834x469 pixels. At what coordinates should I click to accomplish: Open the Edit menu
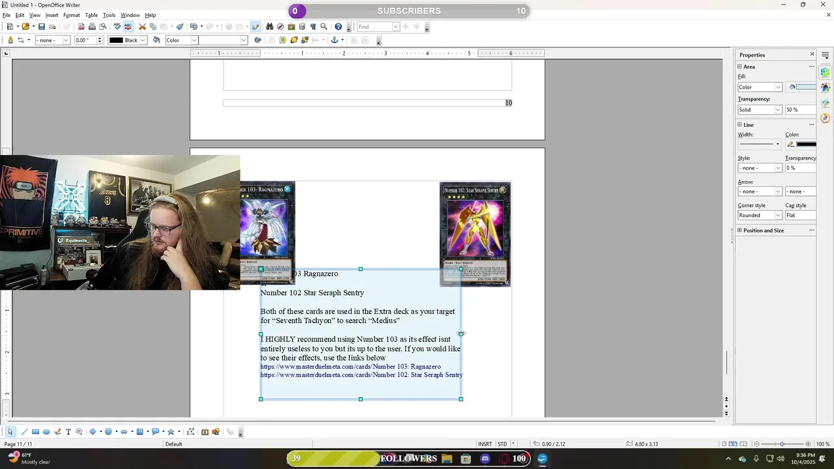tap(20, 15)
